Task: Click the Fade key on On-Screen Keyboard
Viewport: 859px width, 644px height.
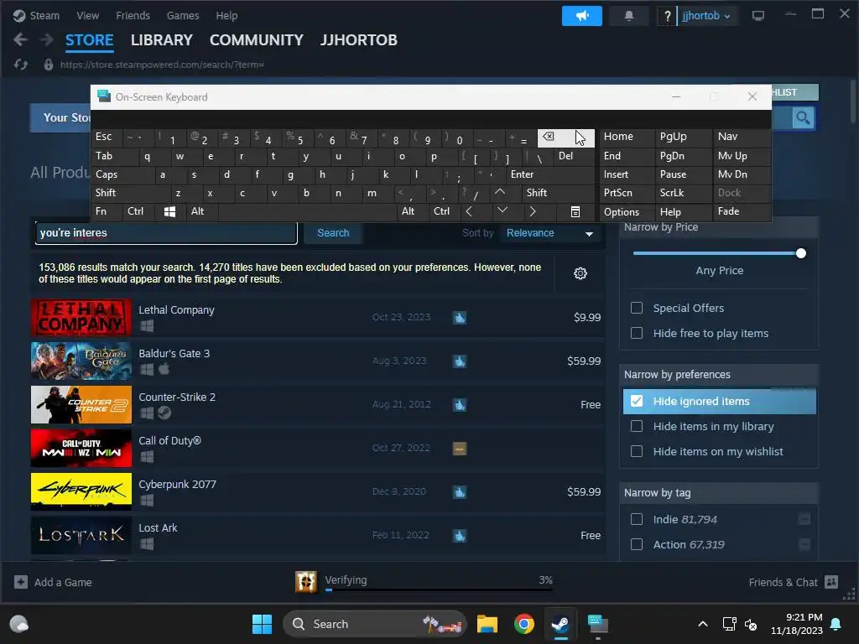Action: pos(742,211)
